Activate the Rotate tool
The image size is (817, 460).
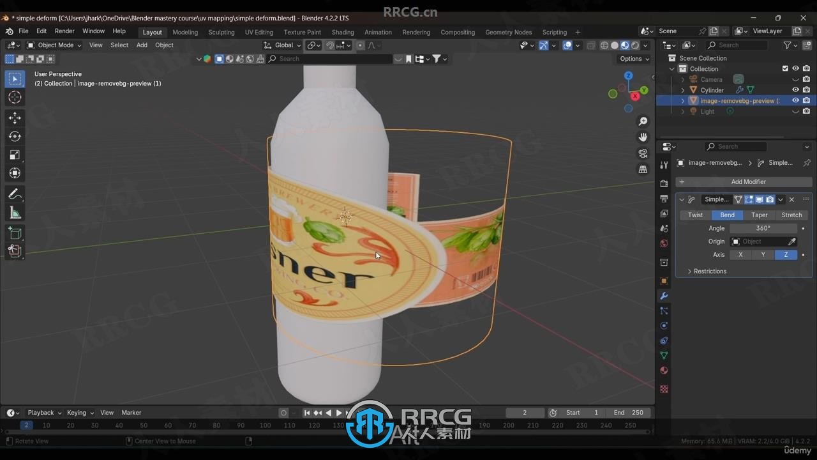[15, 136]
